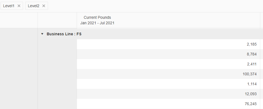Select the cell with value 76,245
Viewport: 263px width, 109px height.
(168, 104)
